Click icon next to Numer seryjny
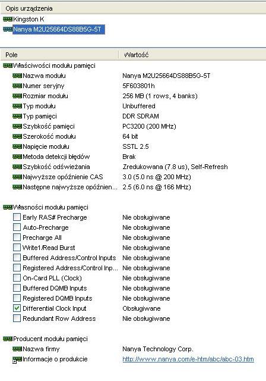 [x=17, y=86]
